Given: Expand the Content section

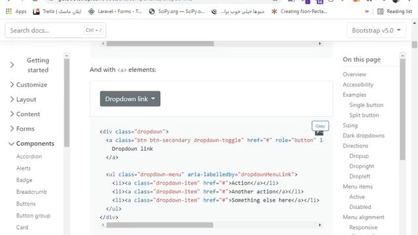Looking at the screenshot, I should point(25,114).
